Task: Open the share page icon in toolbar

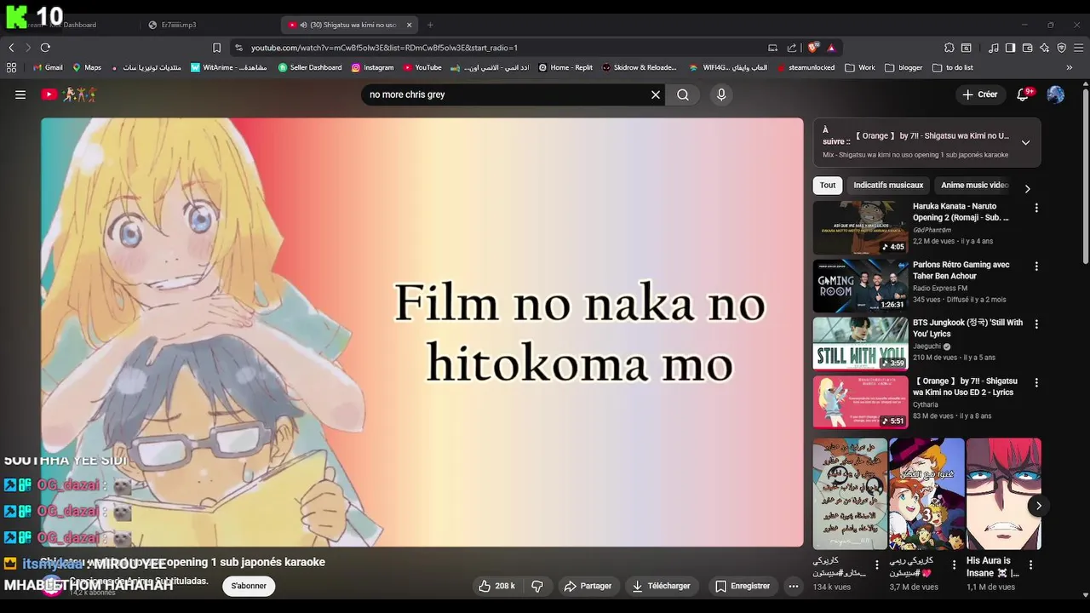Action: tap(792, 48)
